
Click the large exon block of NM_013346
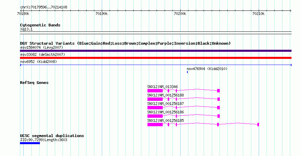[155, 91]
